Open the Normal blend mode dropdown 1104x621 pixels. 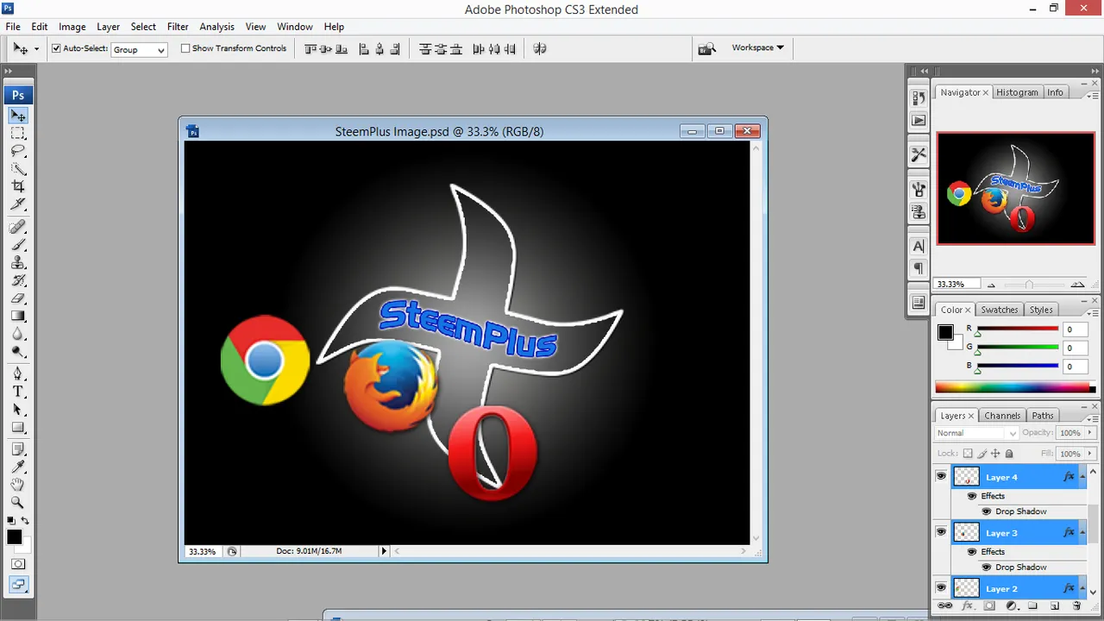tap(977, 433)
